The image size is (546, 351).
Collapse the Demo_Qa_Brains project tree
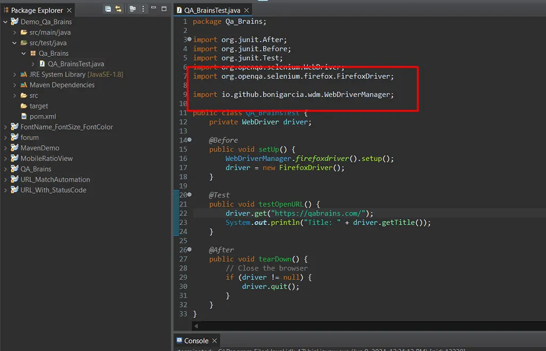coord(5,22)
